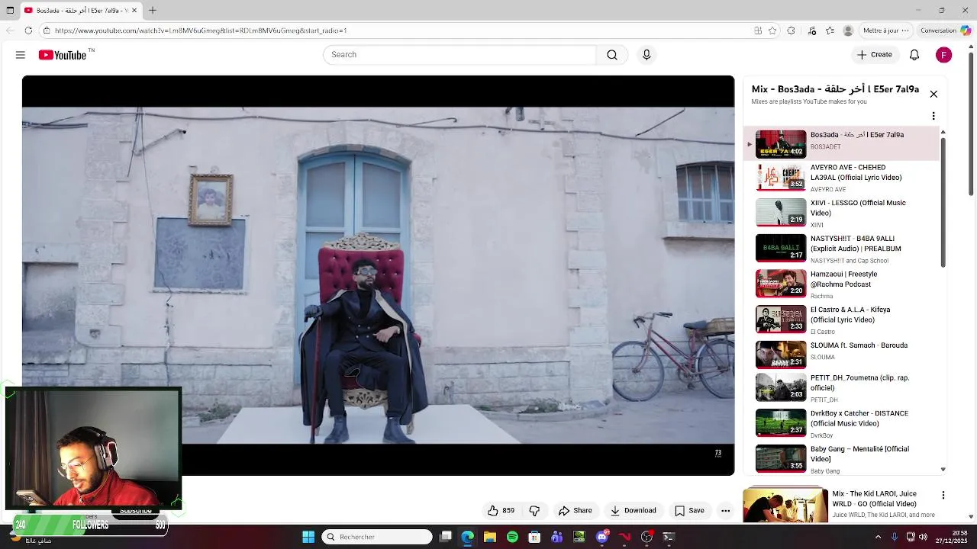Play XIIVI - LESSGO from playlist
977x549 pixels.
(842, 213)
